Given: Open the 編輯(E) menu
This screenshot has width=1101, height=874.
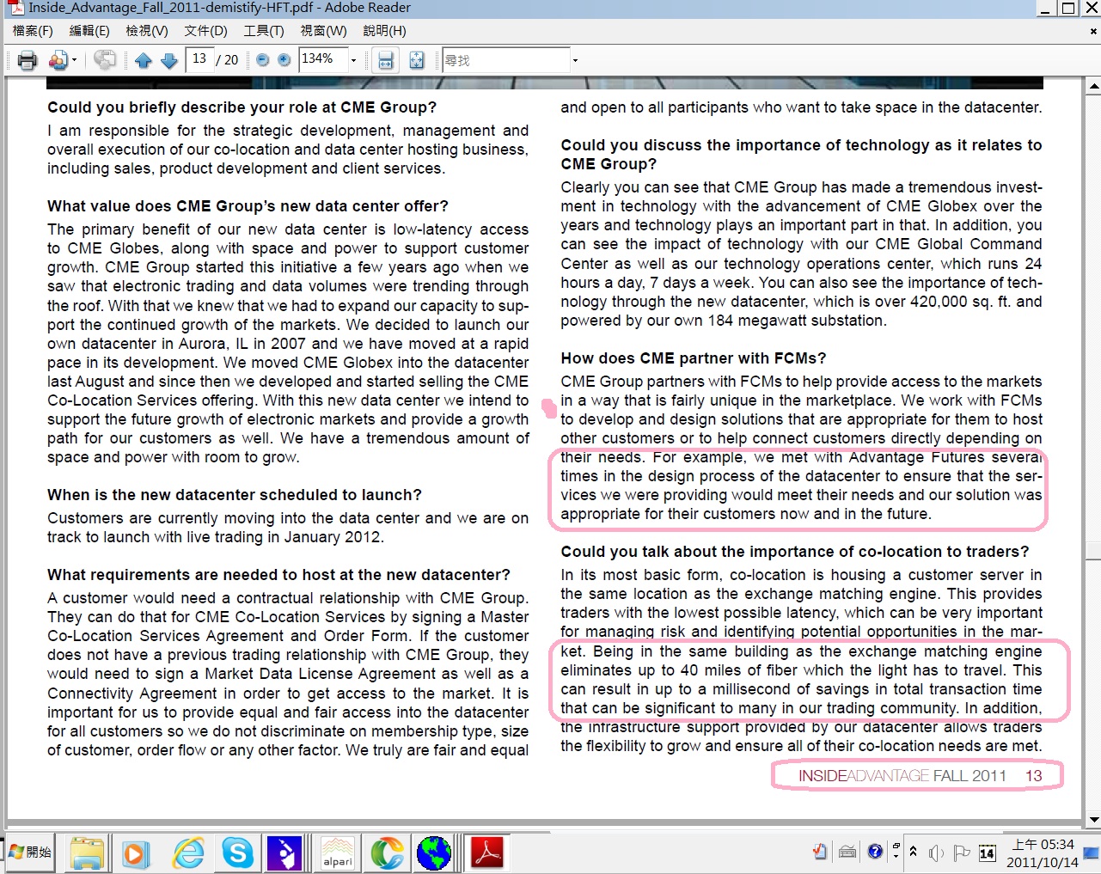Looking at the screenshot, I should tap(89, 31).
